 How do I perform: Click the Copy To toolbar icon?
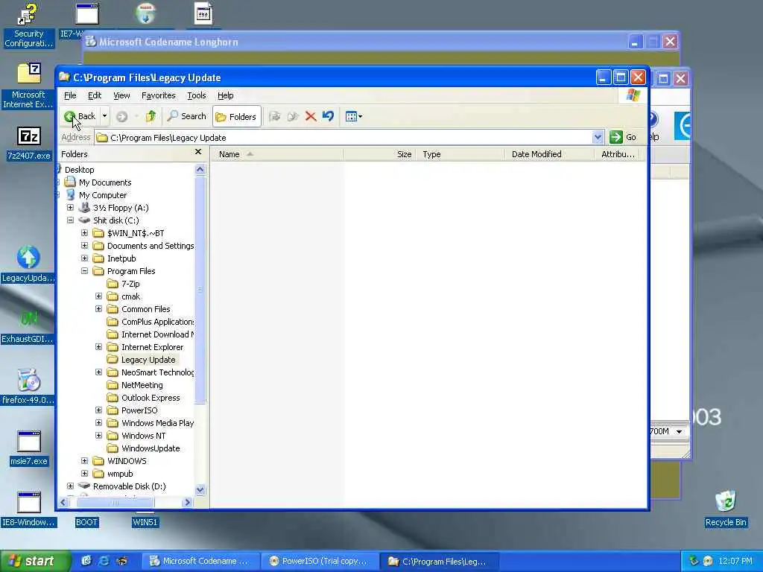pos(292,116)
